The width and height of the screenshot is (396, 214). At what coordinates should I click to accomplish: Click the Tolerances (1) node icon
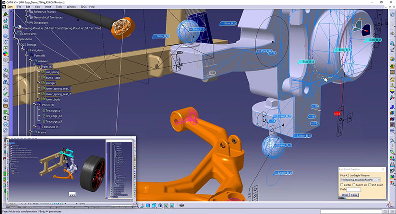(39, 127)
